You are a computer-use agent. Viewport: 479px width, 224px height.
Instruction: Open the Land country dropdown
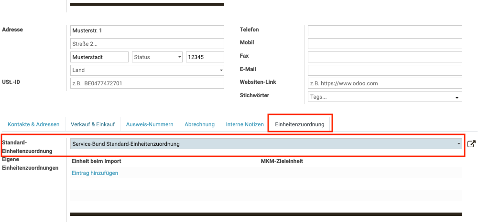(x=147, y=70)
